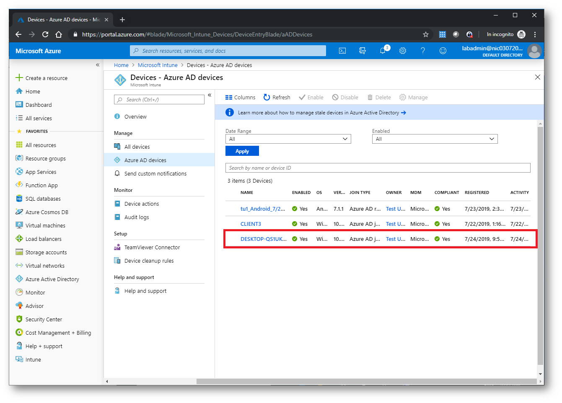562x403 pixels.
Task: Collapse the Azure left sidebar
Action: tap(97, 65)
